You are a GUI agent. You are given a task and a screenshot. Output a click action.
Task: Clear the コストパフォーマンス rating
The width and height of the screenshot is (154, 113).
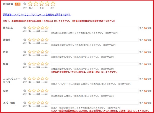click(25, 79)
